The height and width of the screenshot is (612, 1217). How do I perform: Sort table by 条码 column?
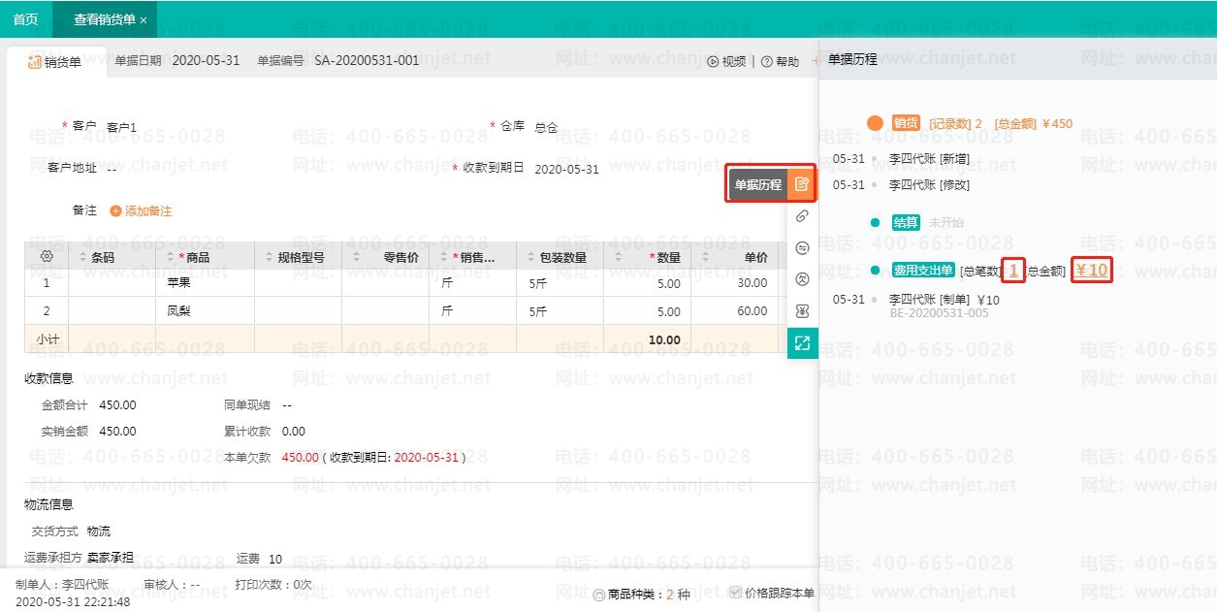81,258
